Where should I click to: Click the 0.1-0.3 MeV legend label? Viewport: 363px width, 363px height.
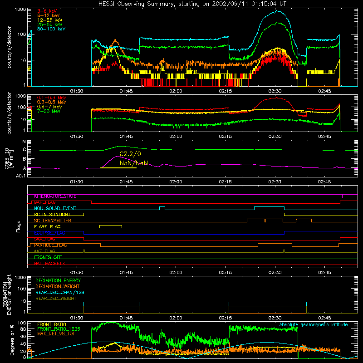[52, 98]
